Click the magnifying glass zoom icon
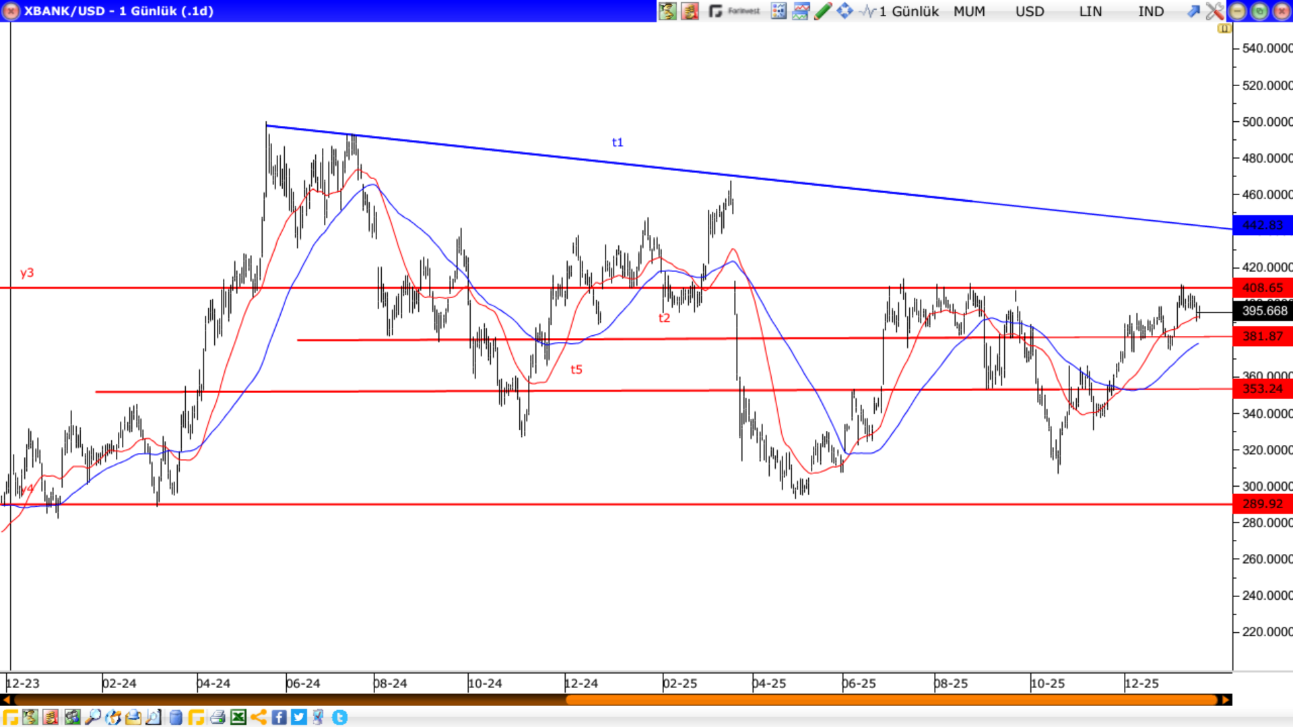The width and height of the screenshot is (1293, 727). point(92,717)
